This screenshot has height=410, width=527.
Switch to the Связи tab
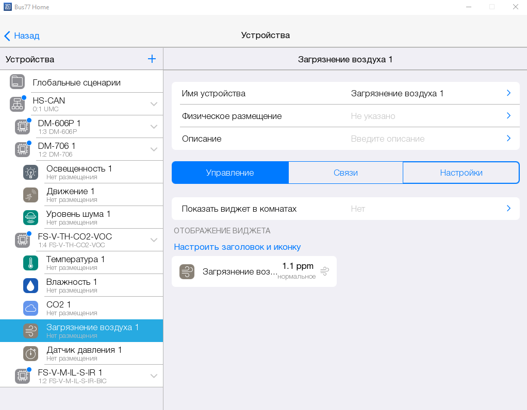click(x=345, y=173)
